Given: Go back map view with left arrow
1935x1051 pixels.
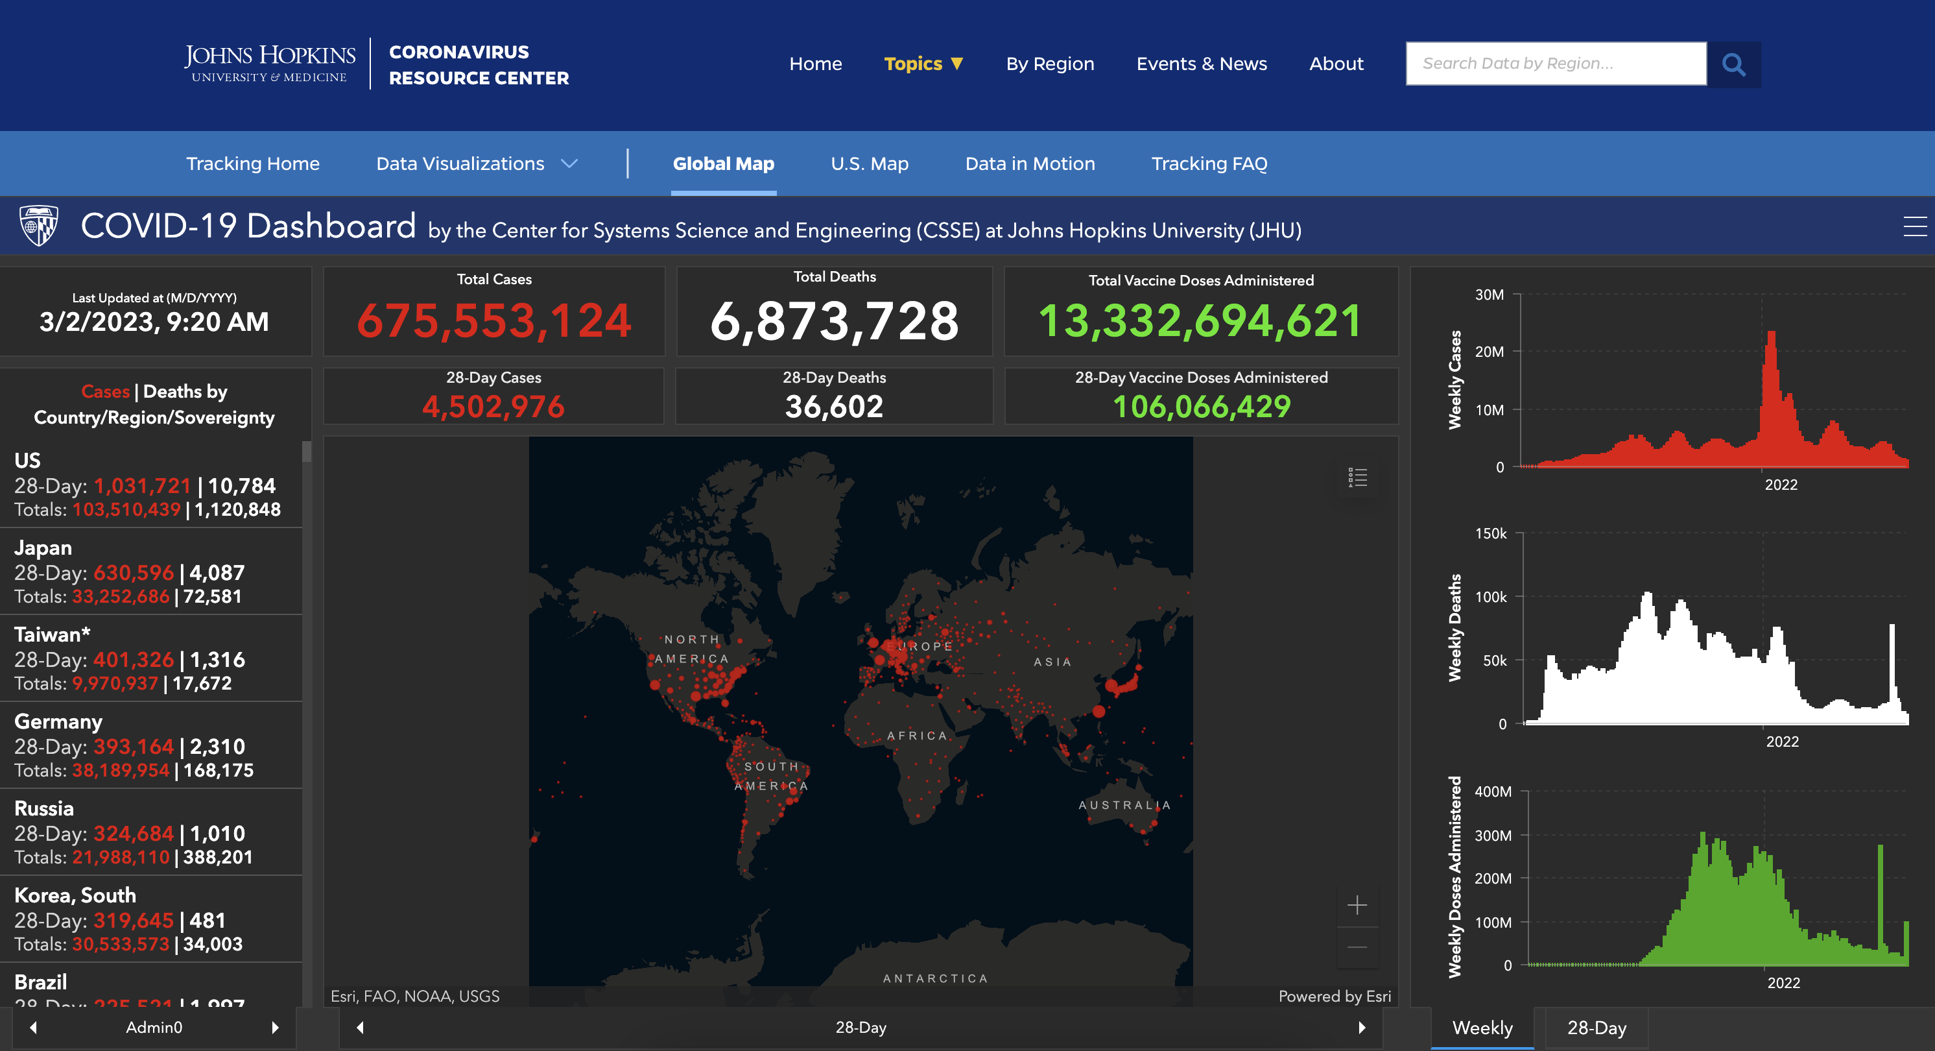Looking at the screenshot, I should [x=361, y=1027].
